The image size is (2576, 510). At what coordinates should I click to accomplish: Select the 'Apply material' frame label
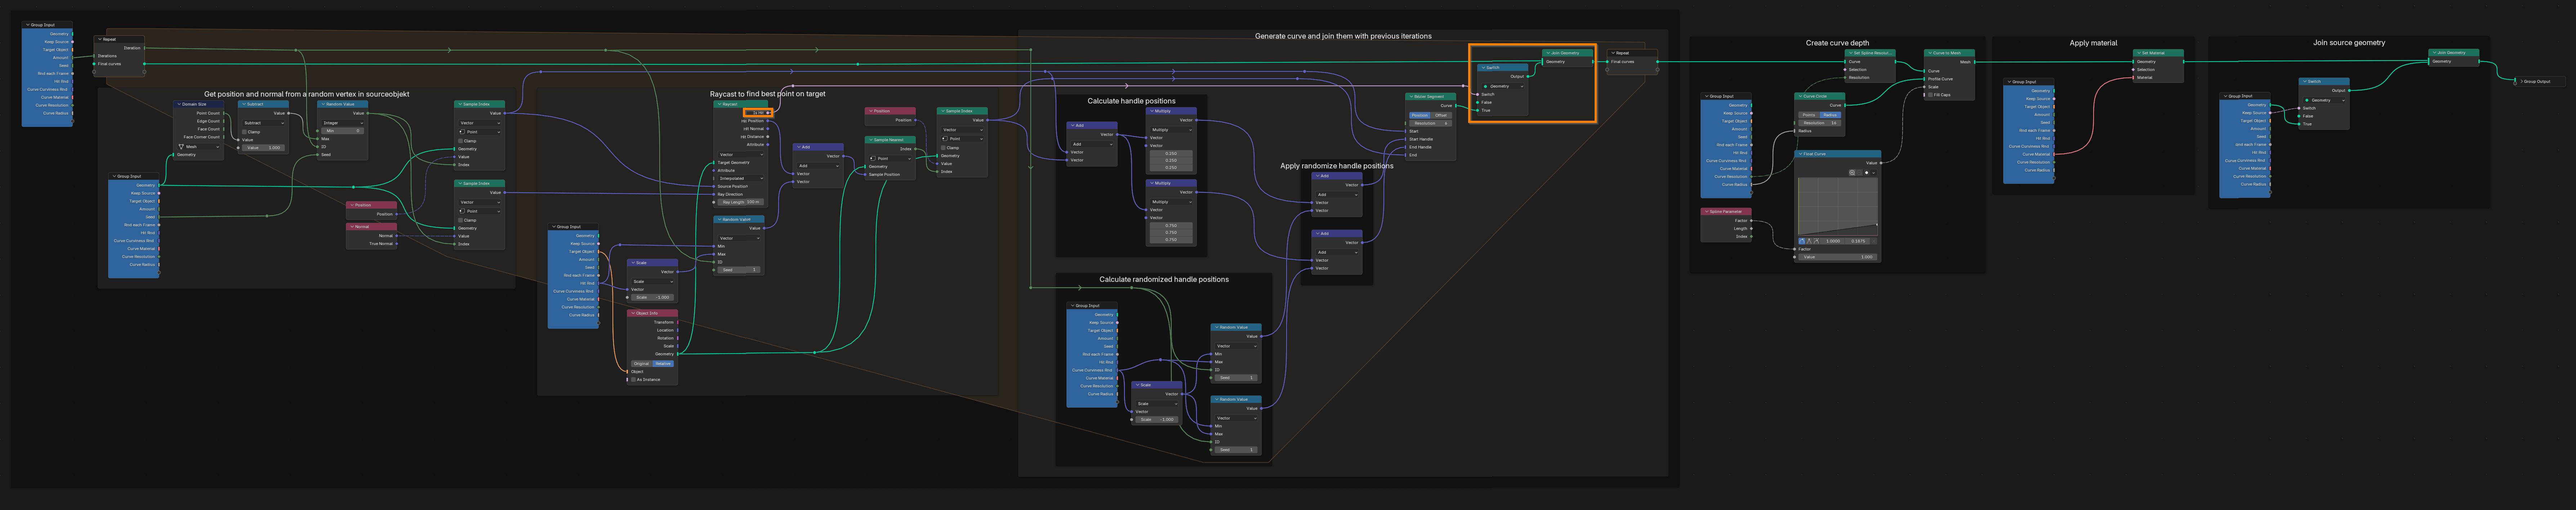coord(2094,43)
